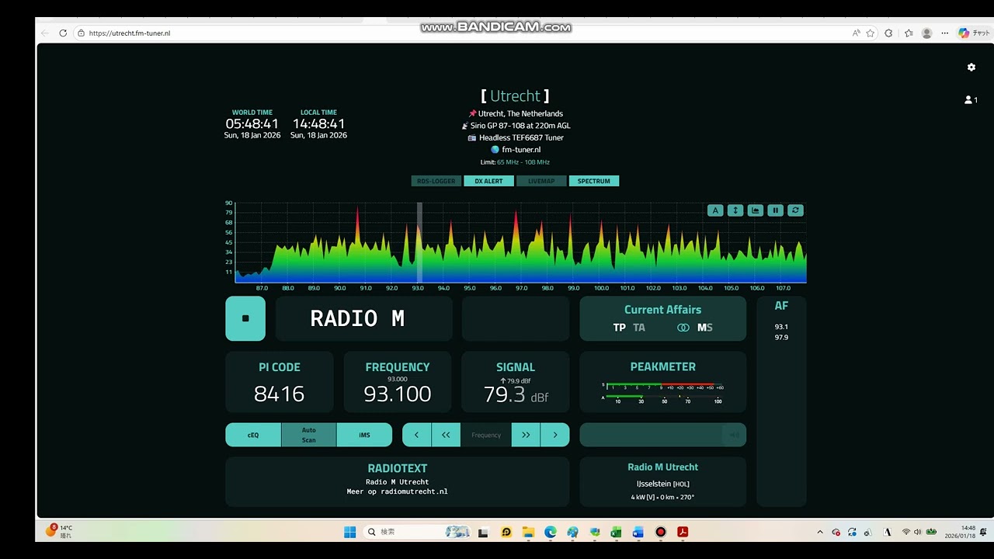This screenshot has width=994, height=559.
Task: Open Bandicam recorder from taskbar
Action: (661, 532)
